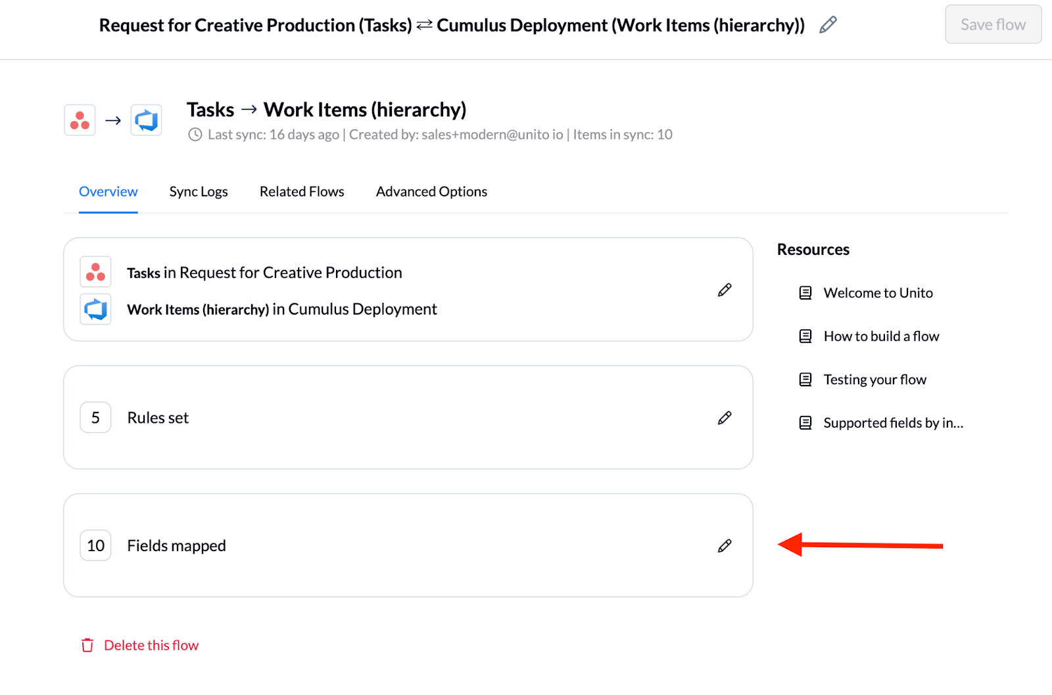Go to the Related Flows tab
This screenshot has width=1052, height=695.
pyautogui.click(x=302, y=192)
